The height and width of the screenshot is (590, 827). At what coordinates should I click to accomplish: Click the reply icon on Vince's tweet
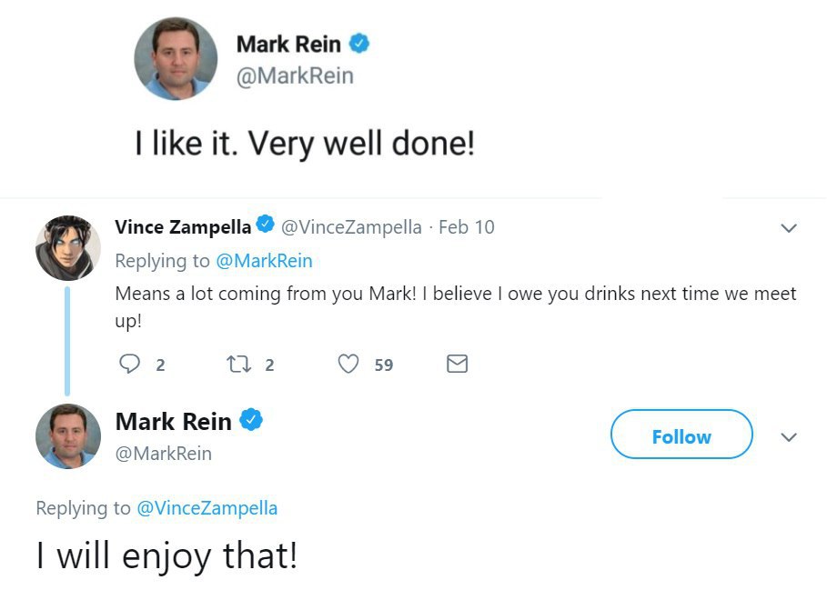[x=132, y=365]
